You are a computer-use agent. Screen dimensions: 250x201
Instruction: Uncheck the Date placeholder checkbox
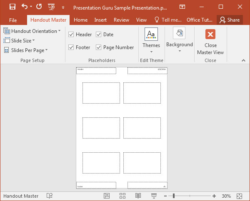pos(98,35)
